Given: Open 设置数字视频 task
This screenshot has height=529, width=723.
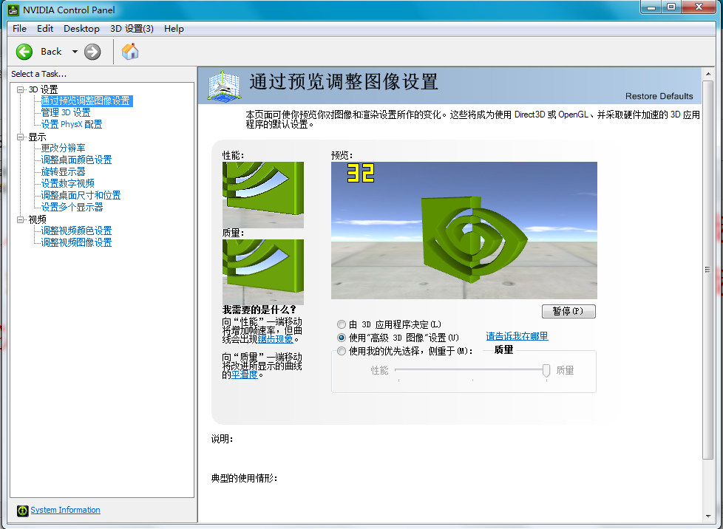Looking at the screenshot, I should click(x=68, y=183).
